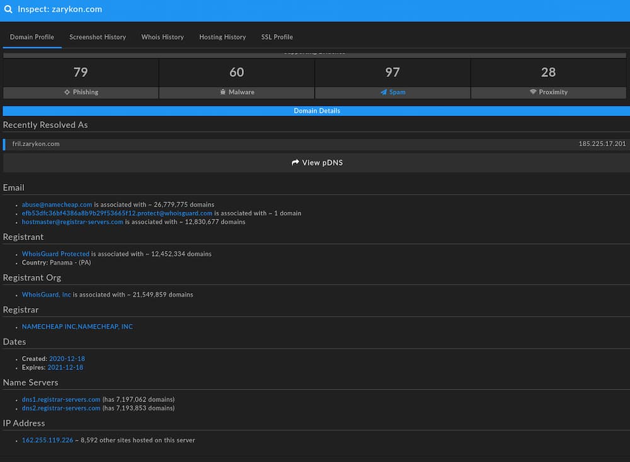This screenshot has height=462, width=630.
Task: Click the Phishing crosshair icon
Action: pyautogui.click(x=67, y=92)
